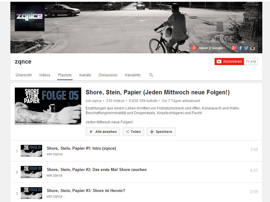Screen dimensions: 270x202
Task: Open the Twitter bird icon in the banner
Action: click(246, 48)
